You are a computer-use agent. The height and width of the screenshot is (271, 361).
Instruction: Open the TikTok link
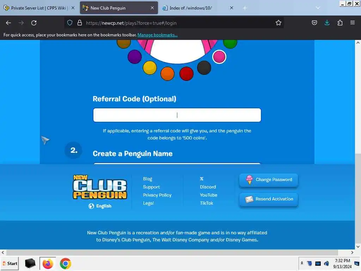(207, 203)
